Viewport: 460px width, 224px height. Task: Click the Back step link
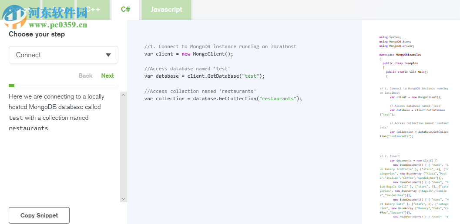coord(85,76)
